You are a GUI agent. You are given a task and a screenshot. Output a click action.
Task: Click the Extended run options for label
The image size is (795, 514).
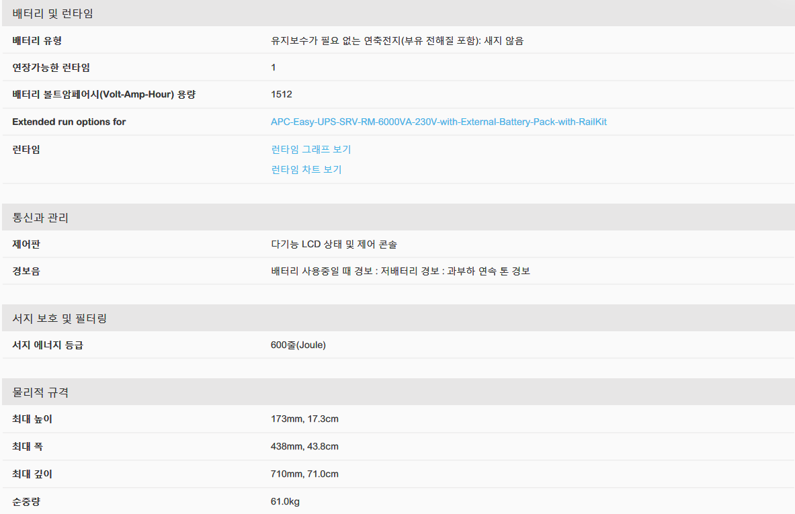click(69, 122)
